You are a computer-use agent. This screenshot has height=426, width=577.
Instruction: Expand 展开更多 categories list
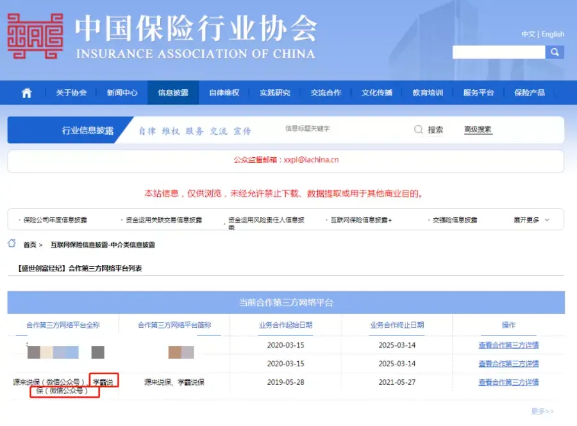531,220
